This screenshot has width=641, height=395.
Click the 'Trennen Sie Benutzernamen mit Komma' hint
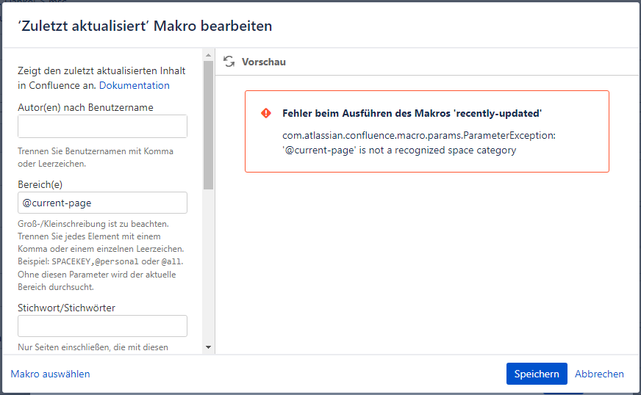pos(96,157)
